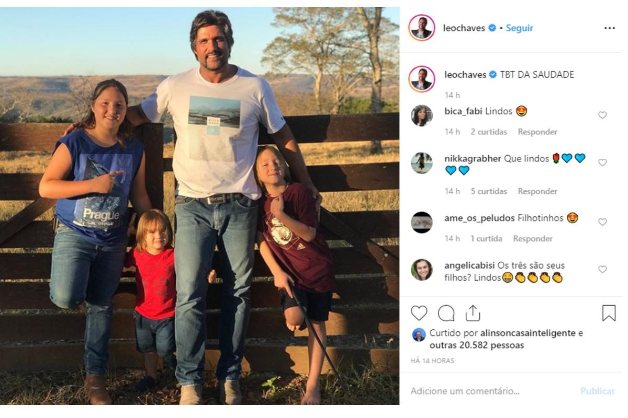Like bica_fabi's comment

pyautogui.click(x=602, y=115)
